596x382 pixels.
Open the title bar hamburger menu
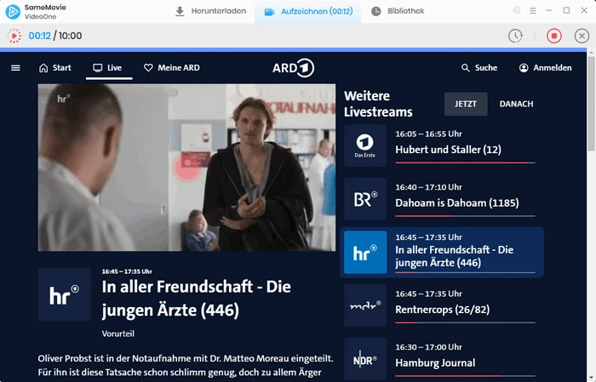[x=533, y=11]
